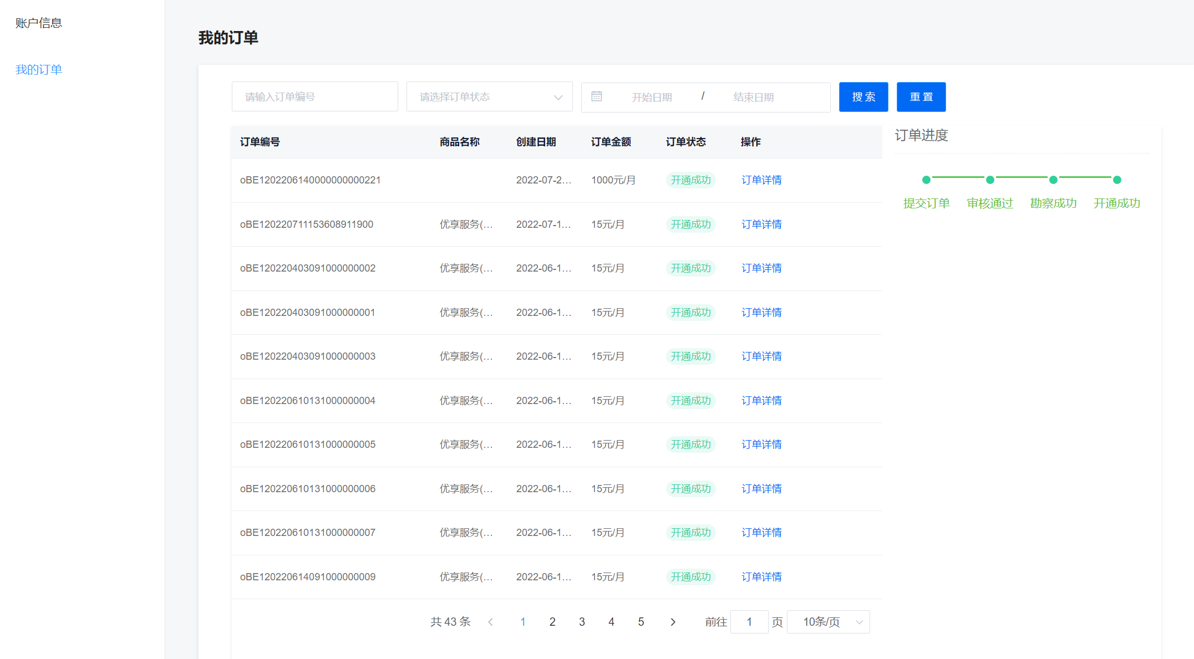Click the 勘察成功 progress step dot
Image resolution: width=1194 pixels, height=659 pixels.
1053,180
